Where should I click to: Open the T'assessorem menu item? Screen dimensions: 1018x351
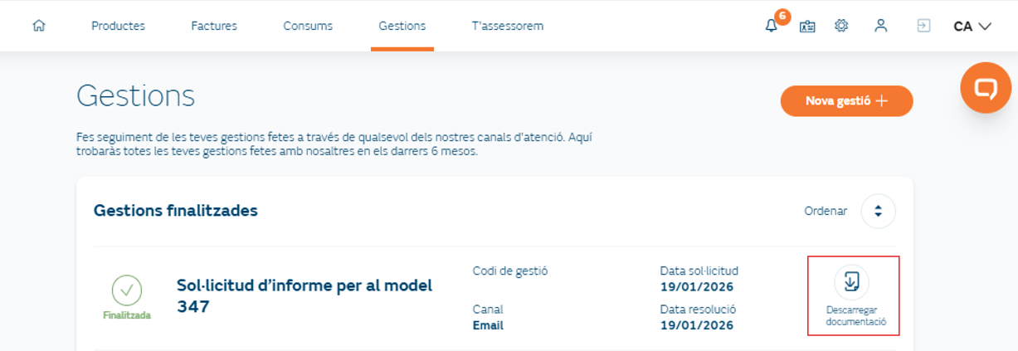tap(508, 26)
